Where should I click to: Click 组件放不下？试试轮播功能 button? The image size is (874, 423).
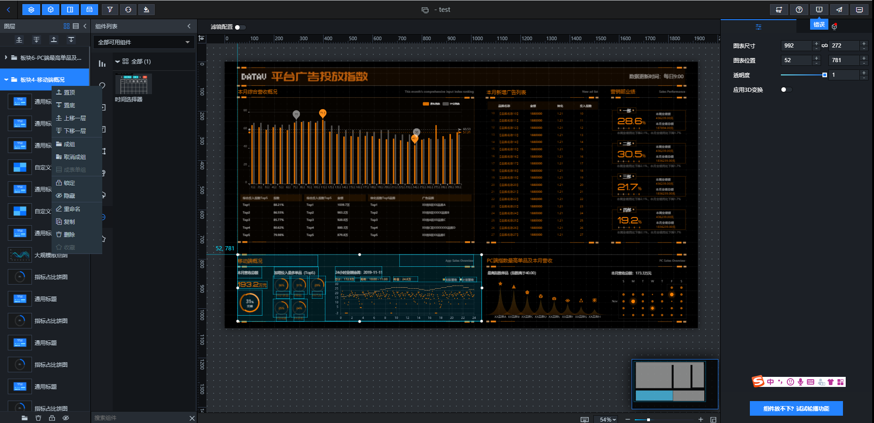(x=796, y=408)
